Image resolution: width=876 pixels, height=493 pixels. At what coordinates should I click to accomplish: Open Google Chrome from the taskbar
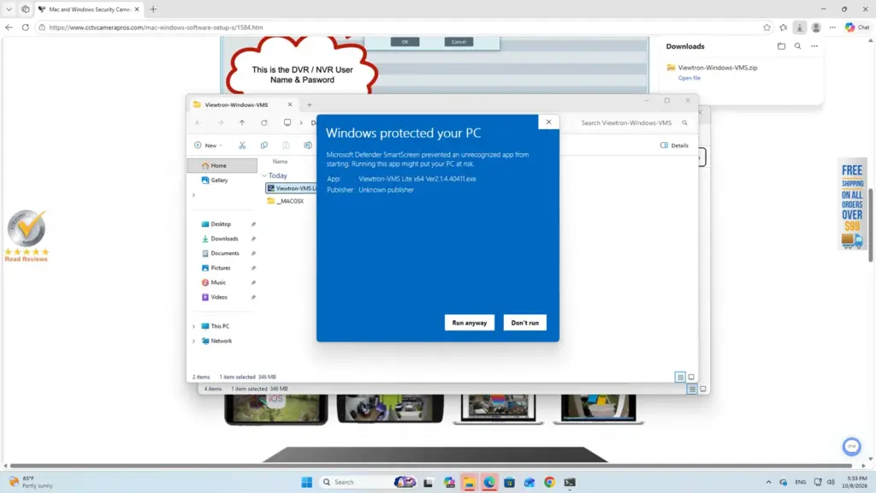[x=549, y=482]
